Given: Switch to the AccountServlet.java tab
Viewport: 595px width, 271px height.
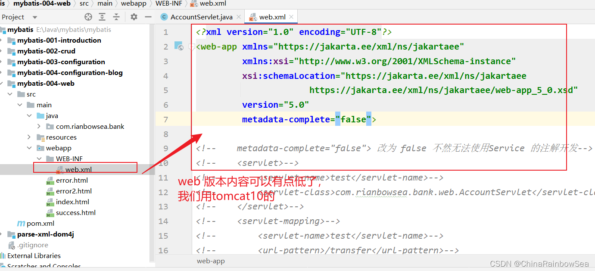Looking at the screenshot, I should [201, 17].
